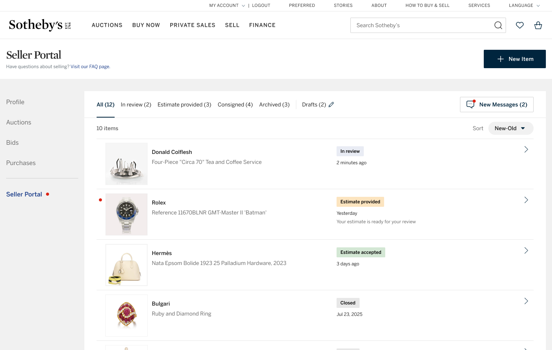
Task: Go to Auctions in the sidebar
Action: tap(19, 122)
